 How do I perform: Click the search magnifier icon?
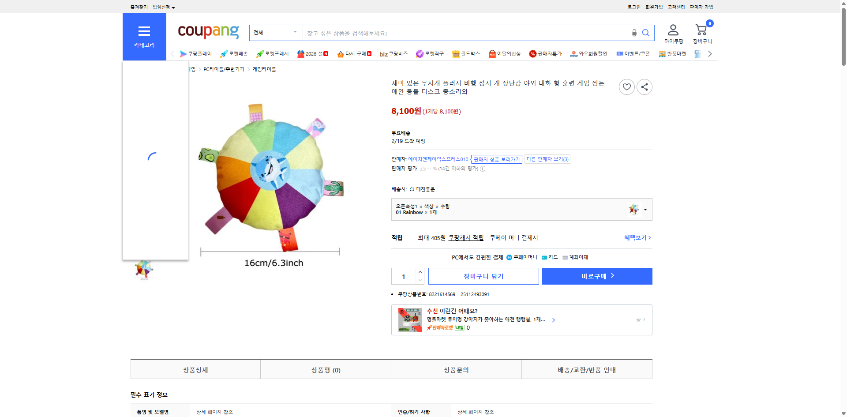(646, 33)
